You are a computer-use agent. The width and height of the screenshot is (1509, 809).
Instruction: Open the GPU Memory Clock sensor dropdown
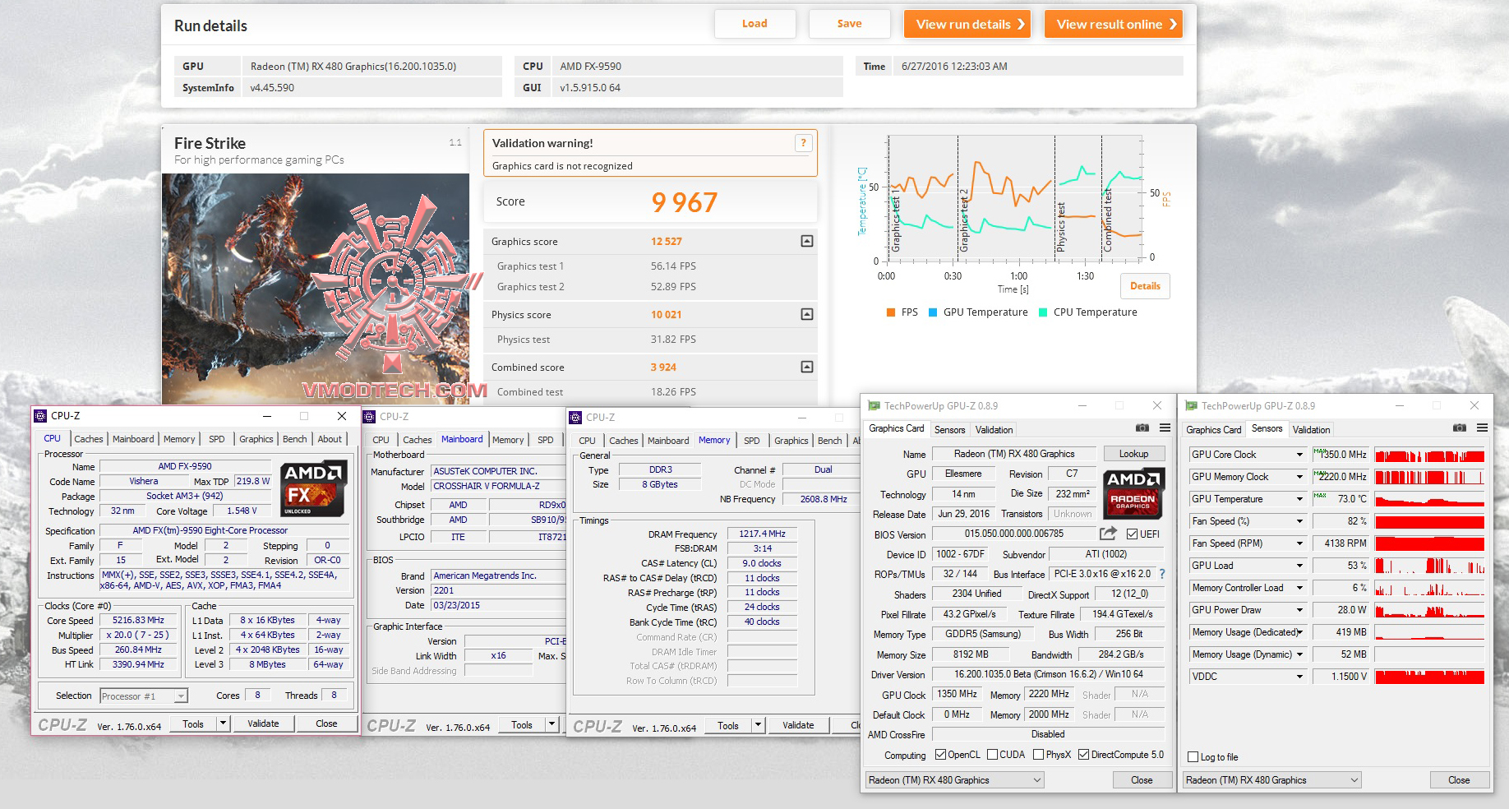(1299, 477)
